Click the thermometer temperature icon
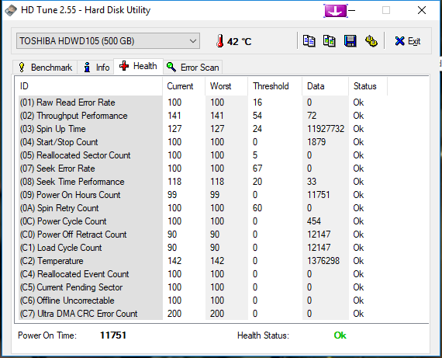This screenshot has width=442, height=358. 220,41
